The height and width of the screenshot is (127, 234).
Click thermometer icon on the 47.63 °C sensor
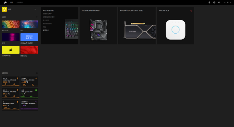click(18, 102)
